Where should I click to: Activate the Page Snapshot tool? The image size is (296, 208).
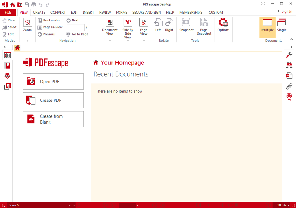coord(204,26)
